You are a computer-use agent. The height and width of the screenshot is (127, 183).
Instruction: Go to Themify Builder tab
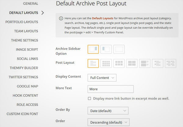(24, 68)
